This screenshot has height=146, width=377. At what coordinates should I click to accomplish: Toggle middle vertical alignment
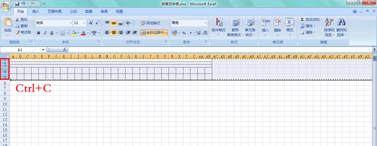(114, 23)
